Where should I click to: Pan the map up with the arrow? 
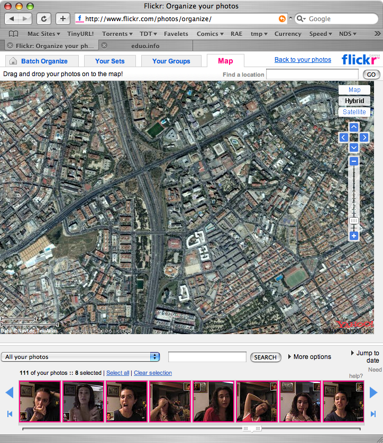coord(354,127)
